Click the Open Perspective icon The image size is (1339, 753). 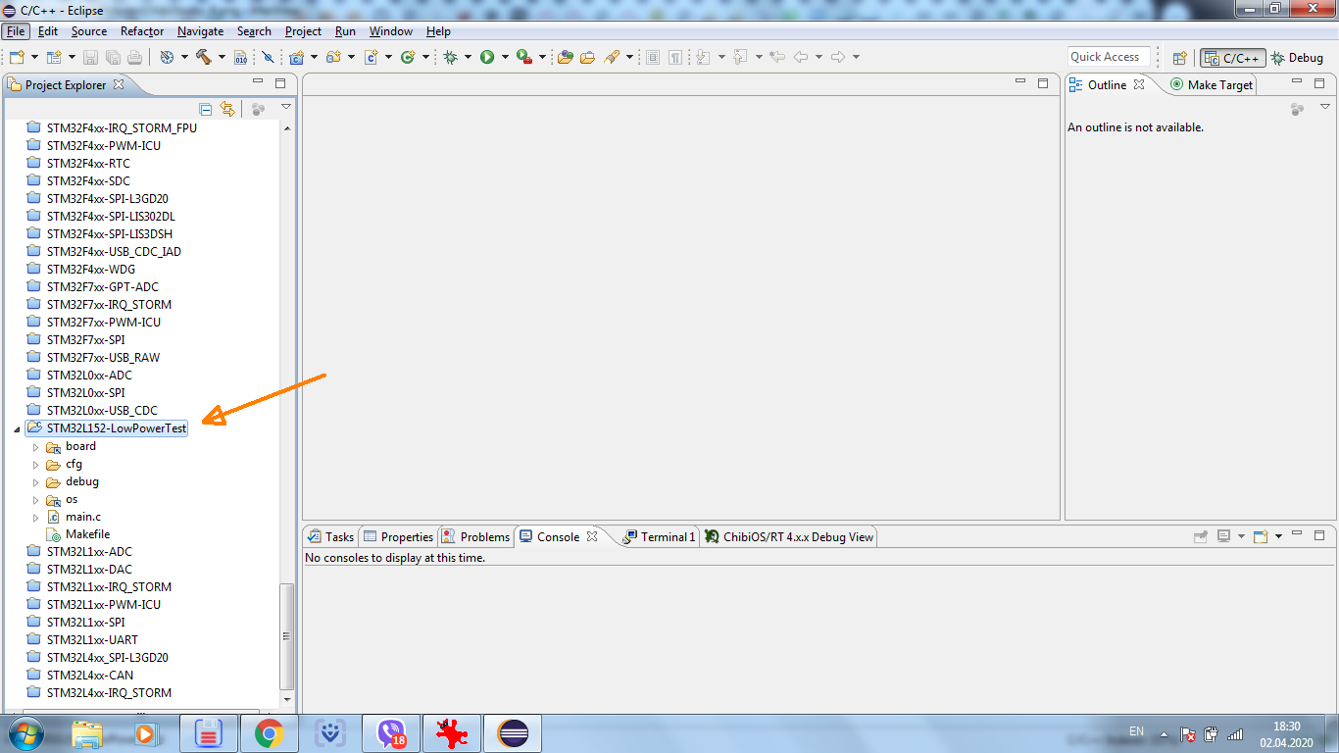coord(1180,58)
